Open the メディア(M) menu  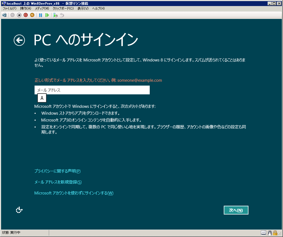[42, 9]
